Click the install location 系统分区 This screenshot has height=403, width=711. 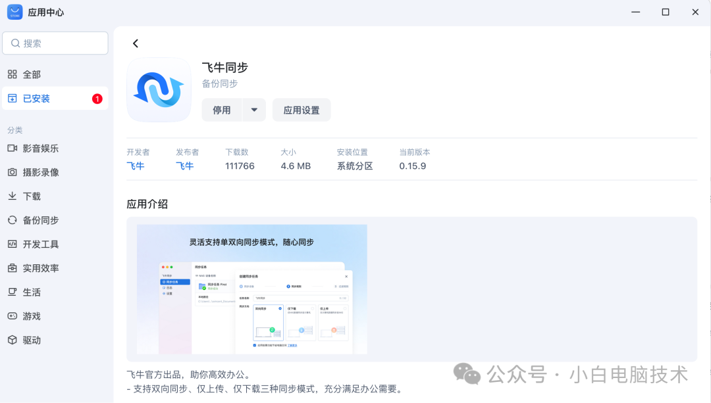point(355,166)
